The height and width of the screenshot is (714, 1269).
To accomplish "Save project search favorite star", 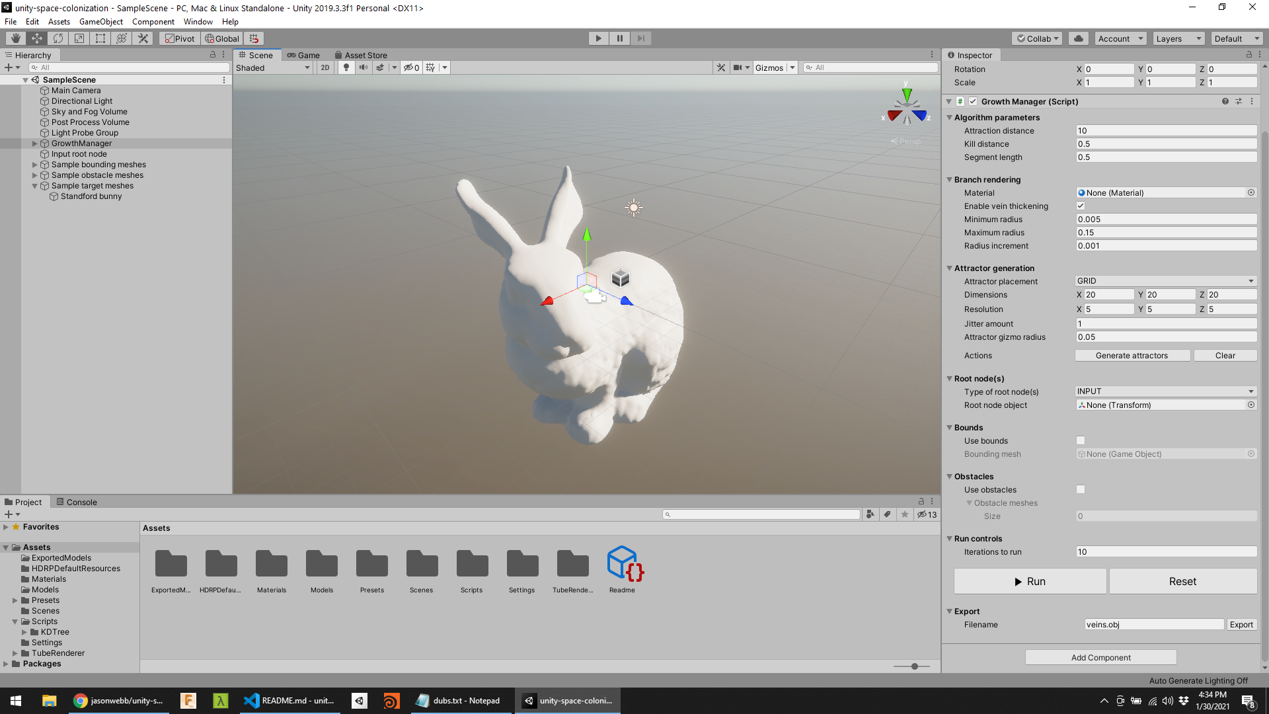I will pyautogui.click(x=905, y=514).
